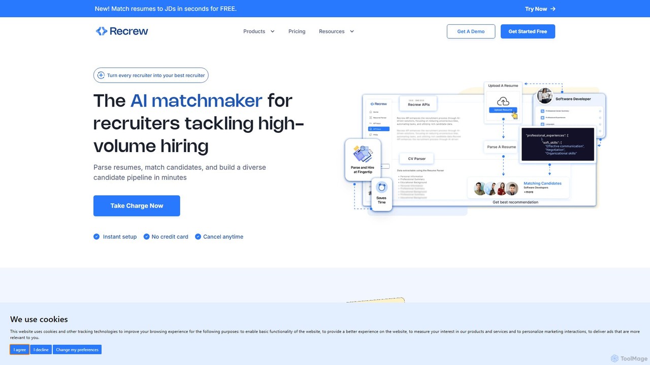Accept cookies with the I agree button
650x365 pixels.
pyautogui.click(x=20, y=350)
